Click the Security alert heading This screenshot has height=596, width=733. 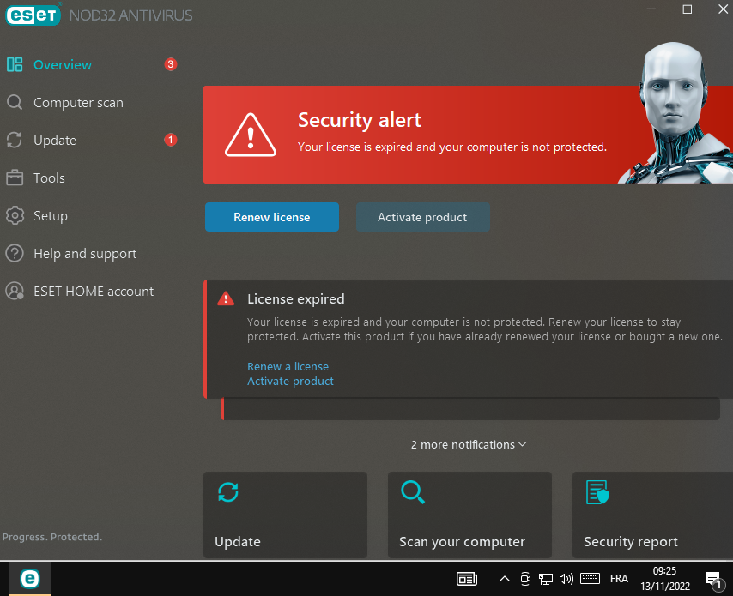tap(360, 120)
